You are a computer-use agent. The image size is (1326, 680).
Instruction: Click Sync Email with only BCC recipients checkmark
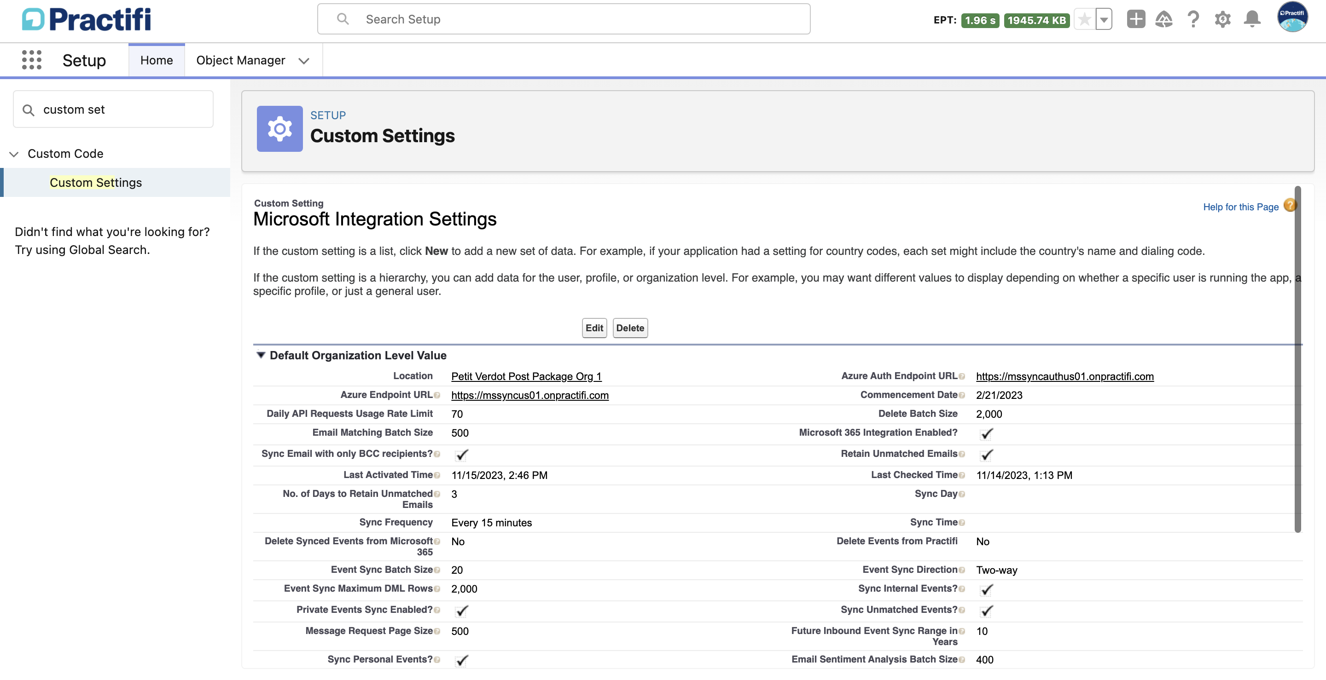click(x=462, y=455)
